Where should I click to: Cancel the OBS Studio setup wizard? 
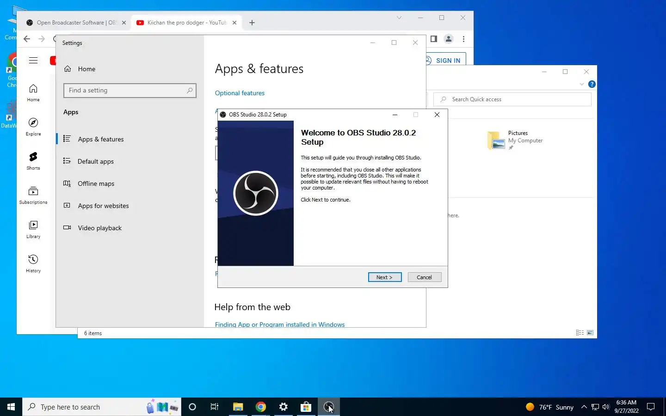pyautogui.click(x=424, y=277)
